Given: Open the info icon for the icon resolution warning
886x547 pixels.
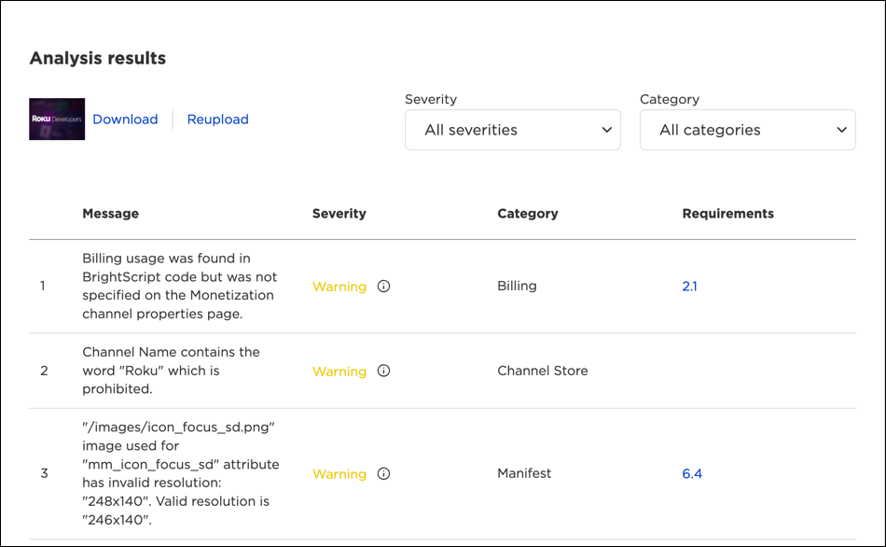Looking at the screenshot, I should click(x=384, y=473).
